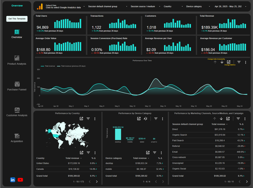The image size is (253, 188).
Task: Open the Product Analysis box icon
Action: (x=17, y=58)
